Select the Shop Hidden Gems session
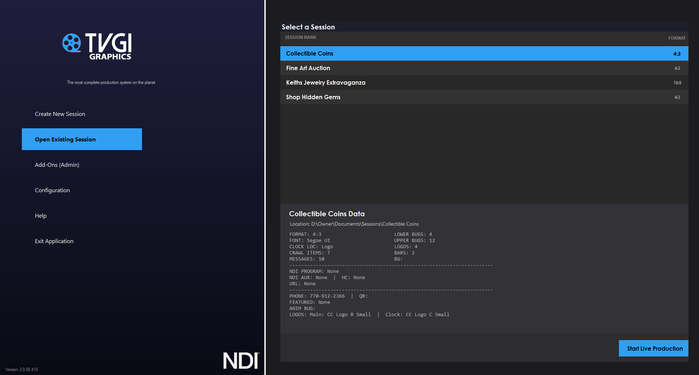The image size is (699, 375). click(484, 97)
